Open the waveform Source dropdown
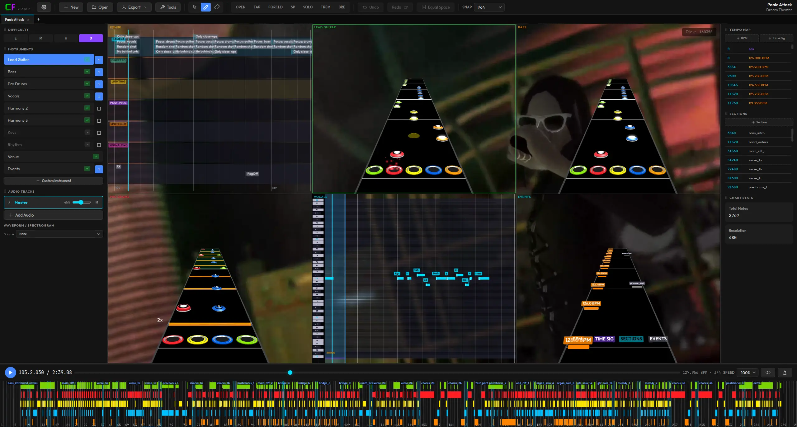Viewport: 797px width, 427px height. 59,234
